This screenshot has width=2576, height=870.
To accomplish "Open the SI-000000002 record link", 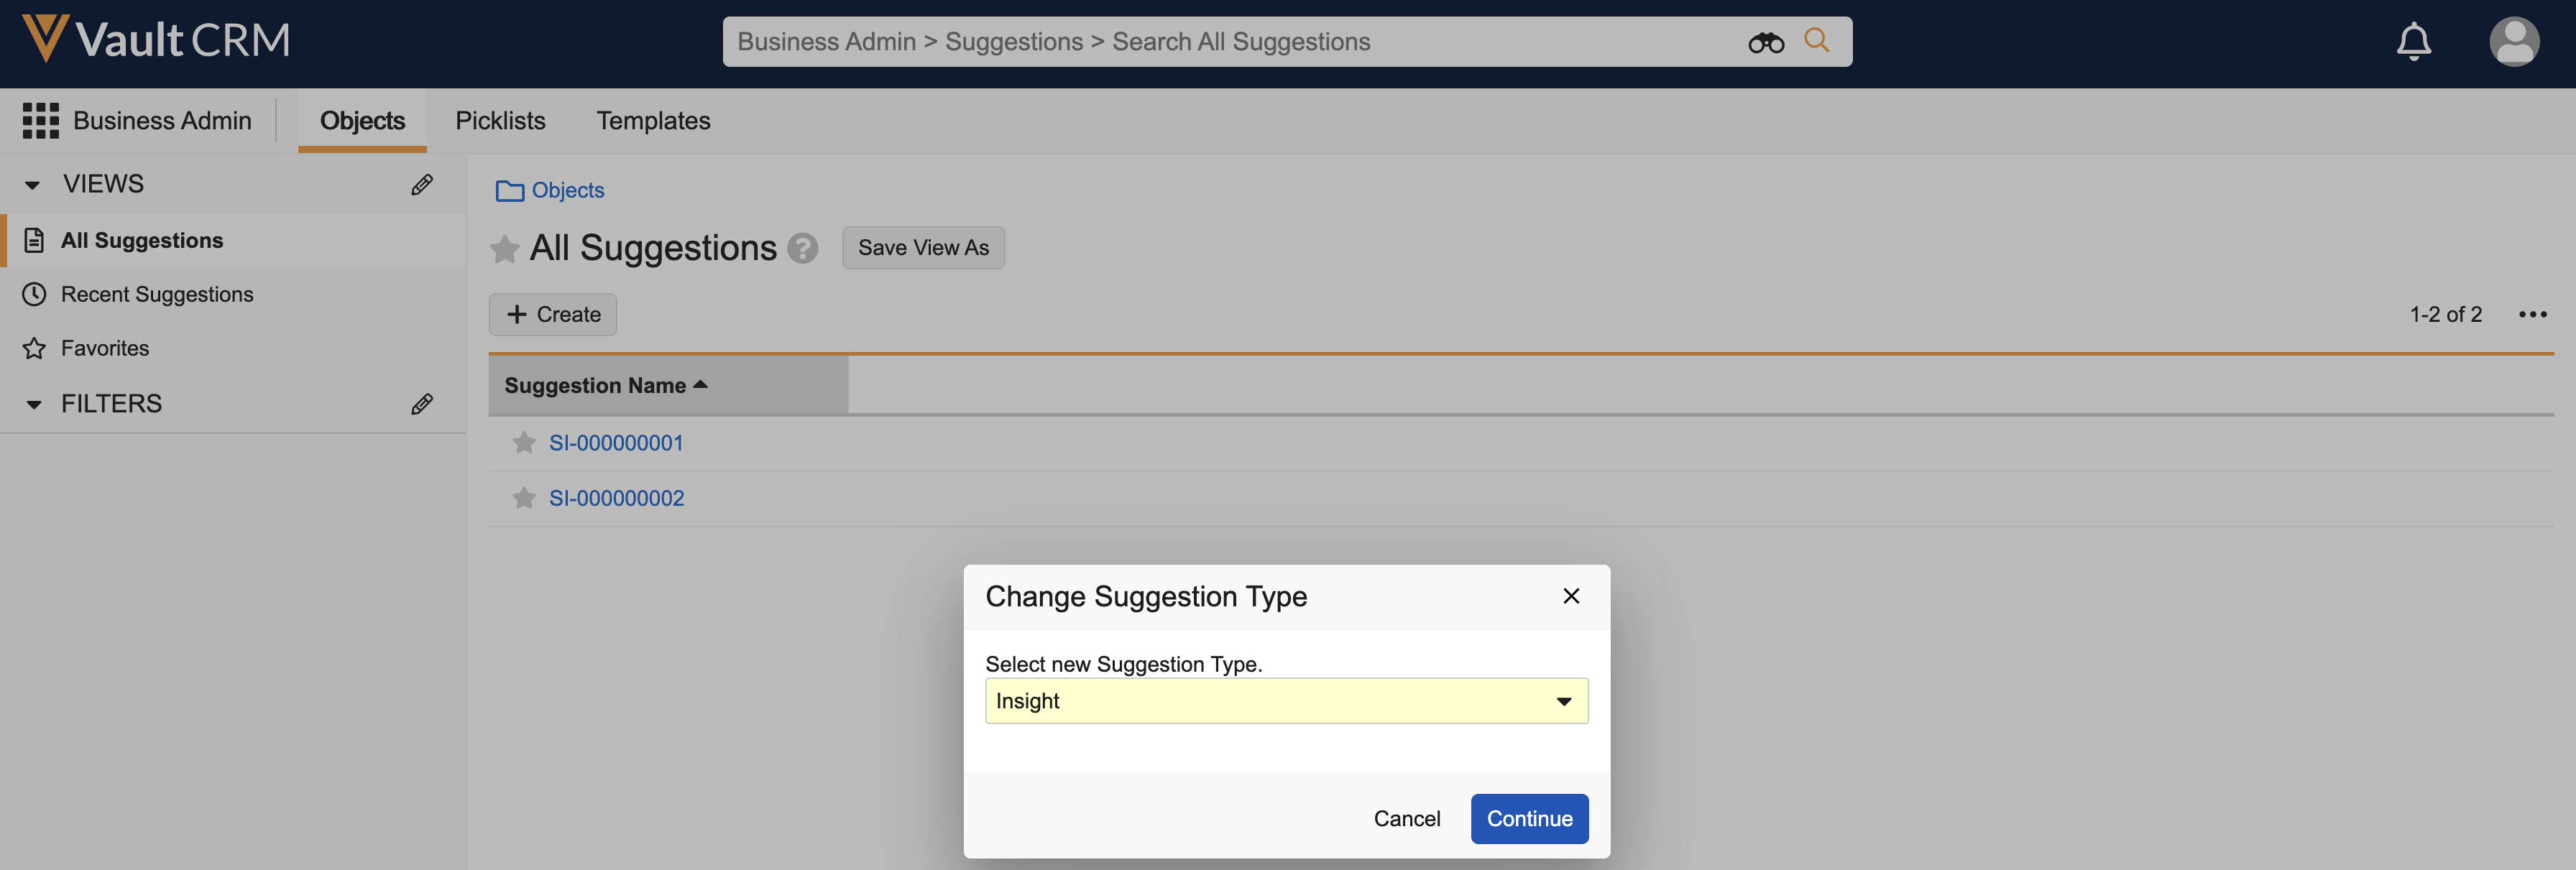I will pyautogui.click(x=616, y=498).
